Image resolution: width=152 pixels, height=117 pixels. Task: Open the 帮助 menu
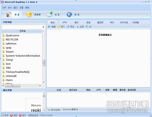(x=27, y=8)
